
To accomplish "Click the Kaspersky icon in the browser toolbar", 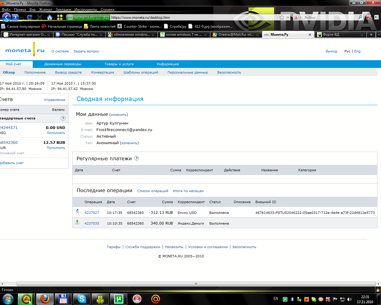I will [x=369, y=17].
